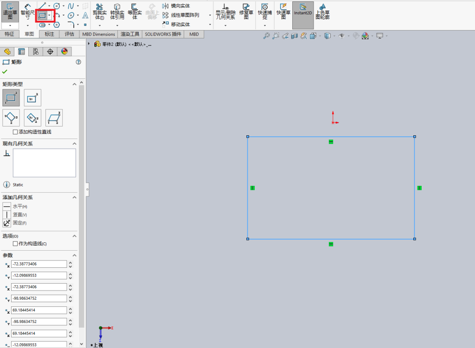
Task: Select the Spline sketch tool
Action: click(71, 6)
